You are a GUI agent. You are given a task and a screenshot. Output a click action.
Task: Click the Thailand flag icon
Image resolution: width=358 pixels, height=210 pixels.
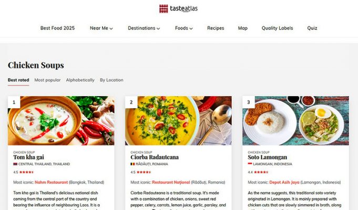point(15,164)
